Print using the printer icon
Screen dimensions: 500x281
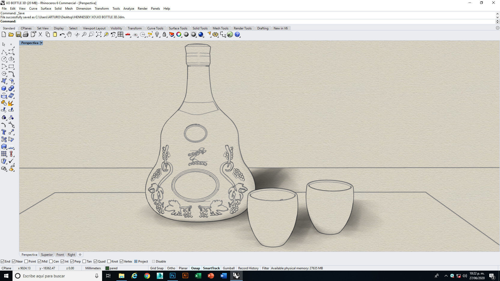pos(26,34)
